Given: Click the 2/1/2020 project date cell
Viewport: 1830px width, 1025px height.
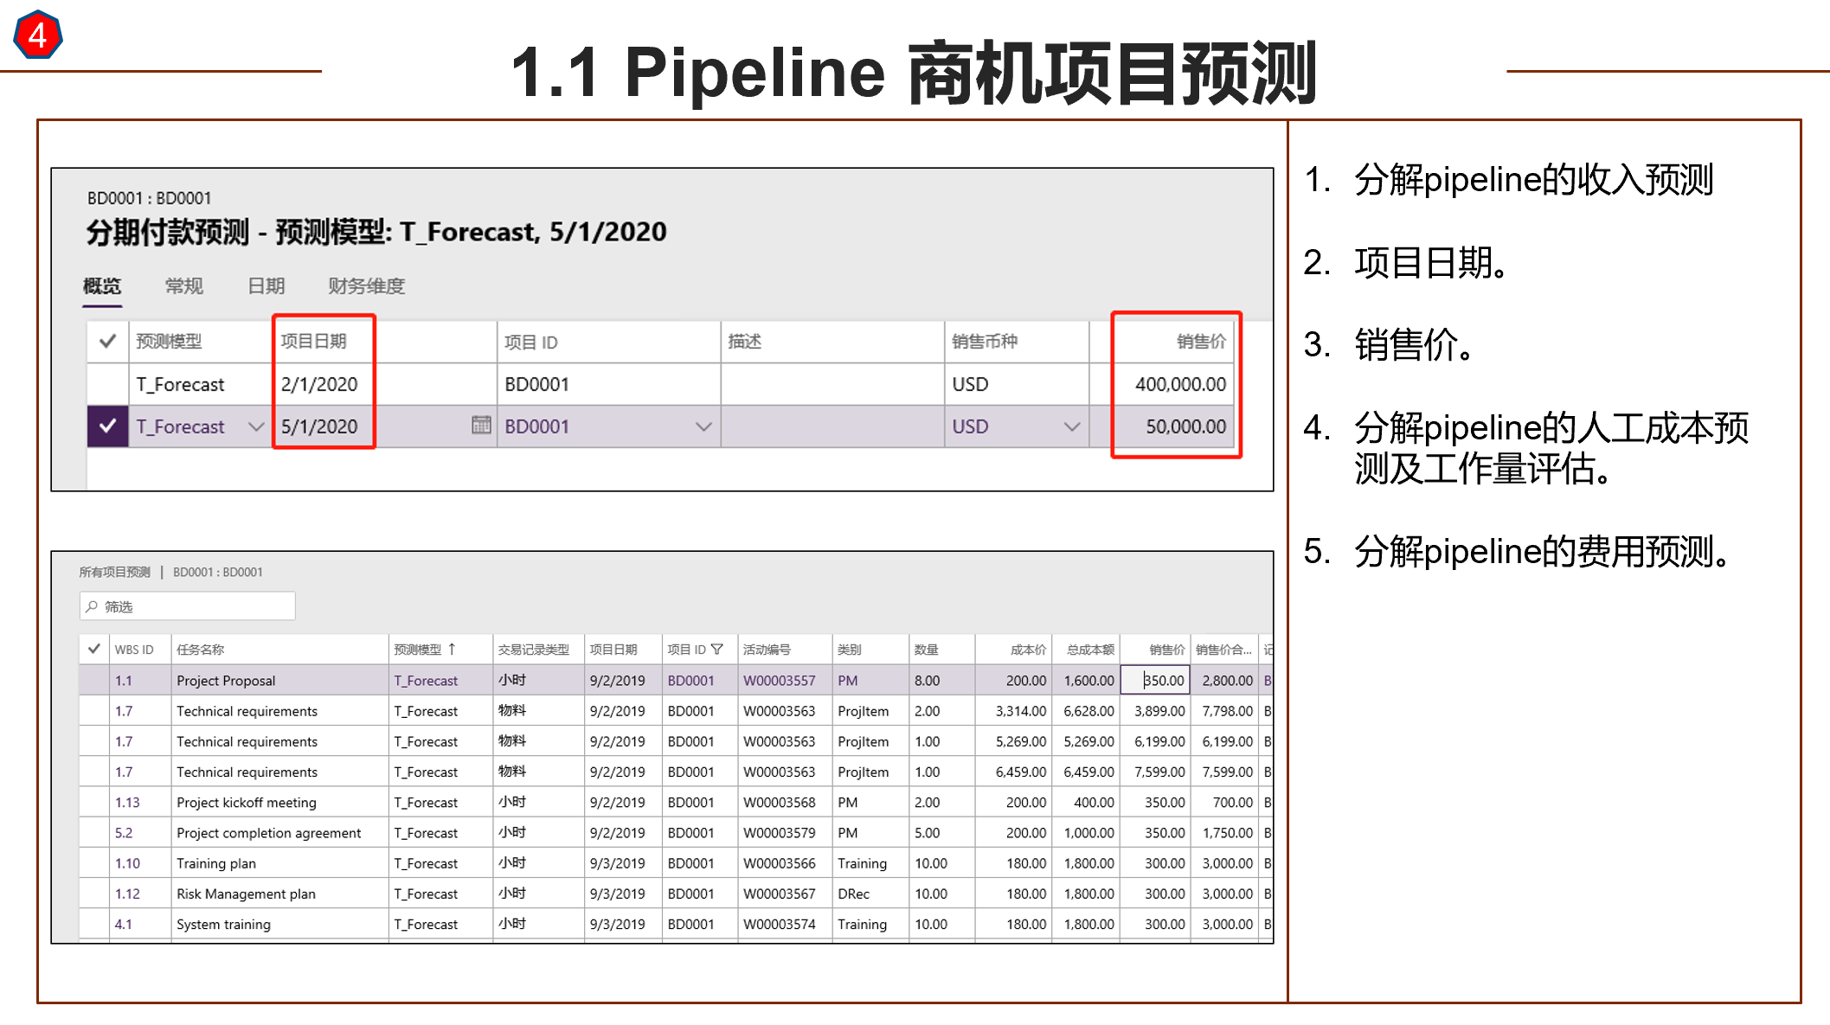Looking at the screenshot, I should pos(385,384).
